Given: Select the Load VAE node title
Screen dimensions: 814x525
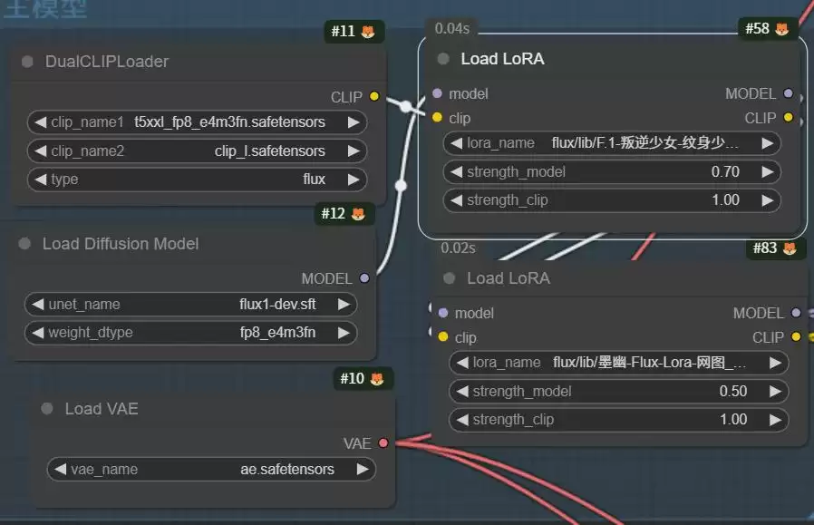Looking at the screenshot, I should pos(102,409).
